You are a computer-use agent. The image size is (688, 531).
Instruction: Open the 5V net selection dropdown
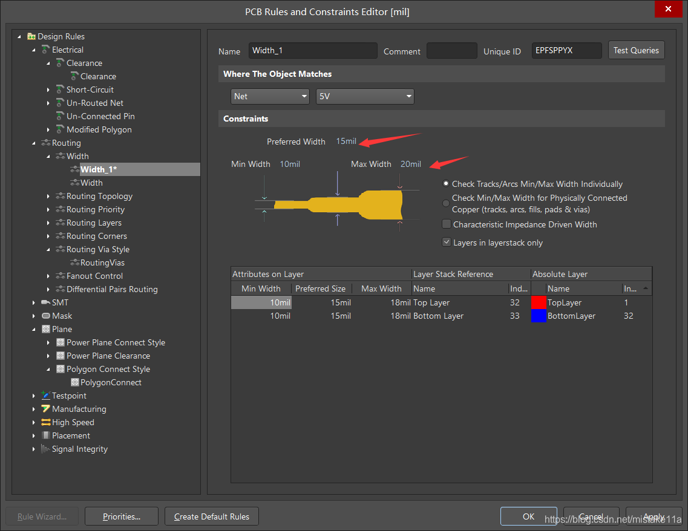coord(365,96)
